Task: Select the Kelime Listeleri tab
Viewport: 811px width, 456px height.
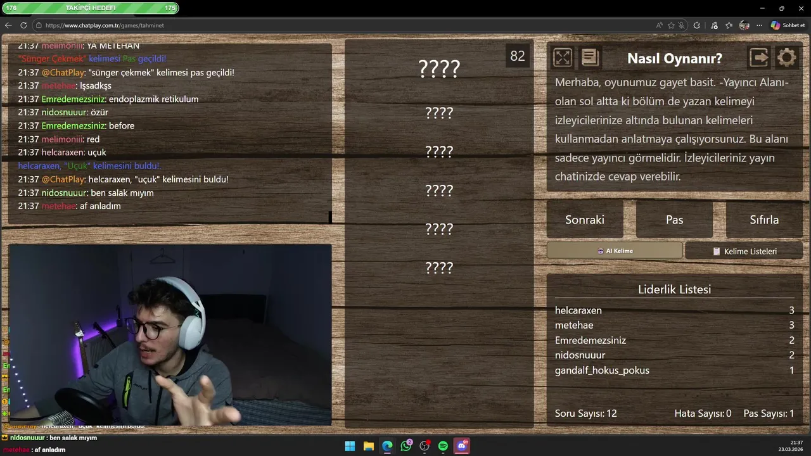Action: pos(744,251)
